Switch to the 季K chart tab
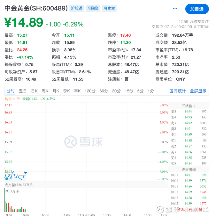The width and height of the screenshot is (215, 216). click(66, 91)
